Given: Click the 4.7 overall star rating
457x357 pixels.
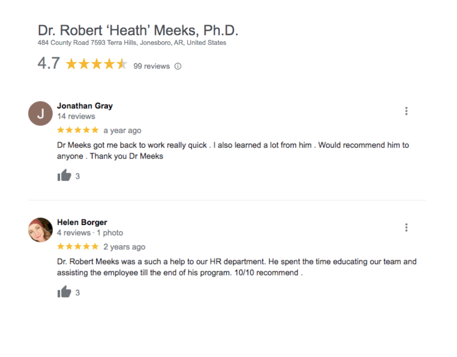Looking at the screenshot, I should point(96,64).
